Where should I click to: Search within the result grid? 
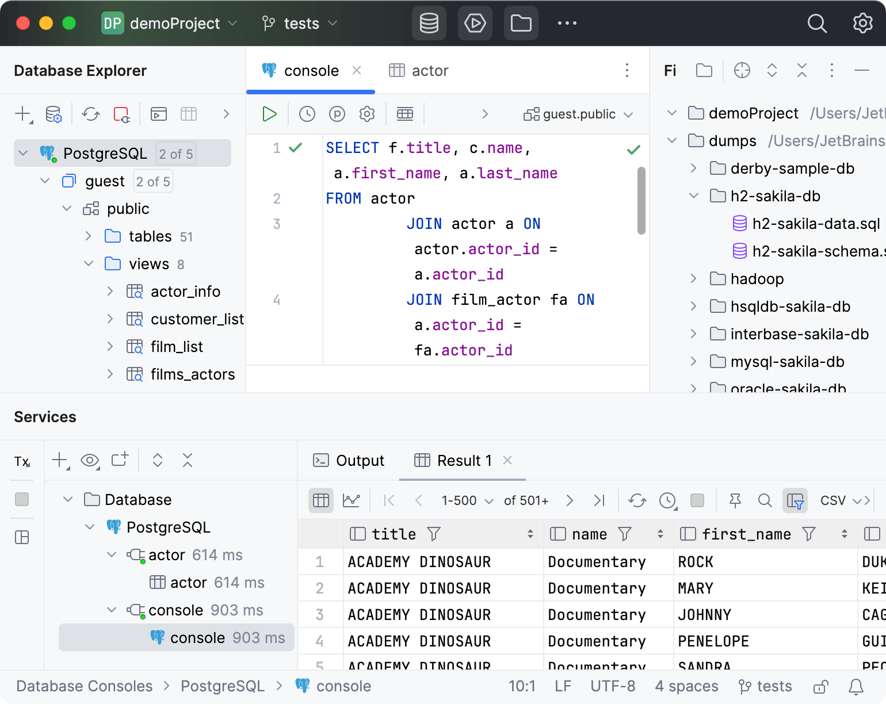[x=765, y=500]
